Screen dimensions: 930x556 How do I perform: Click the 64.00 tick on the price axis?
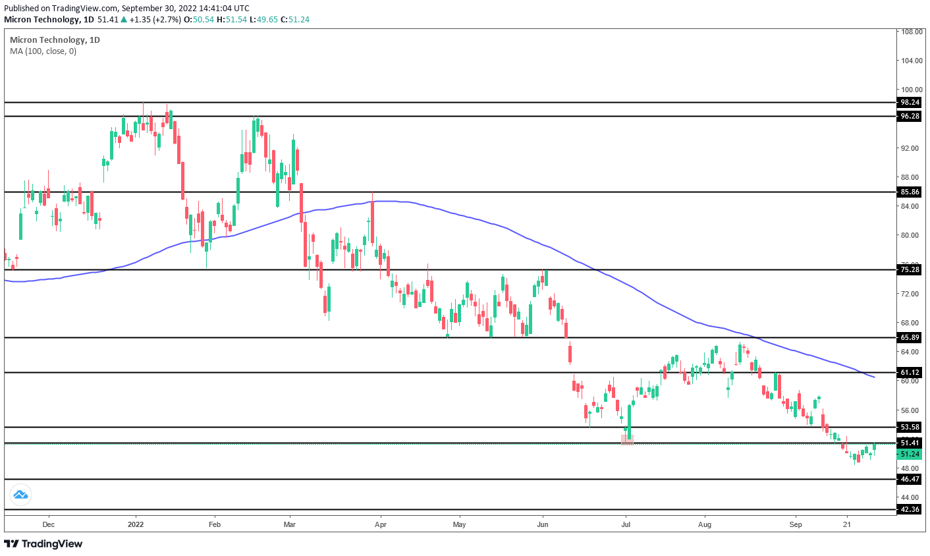[x=911, y=352]
